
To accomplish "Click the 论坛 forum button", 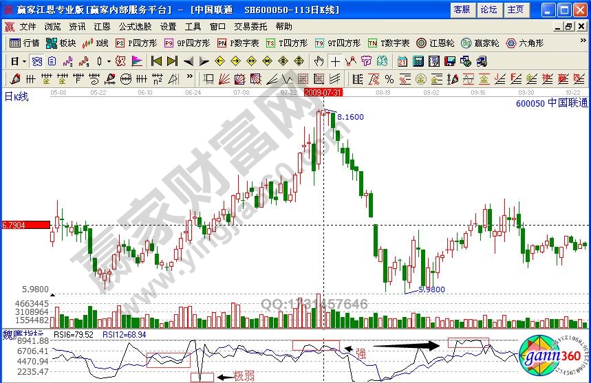I will tap(488, 9).
